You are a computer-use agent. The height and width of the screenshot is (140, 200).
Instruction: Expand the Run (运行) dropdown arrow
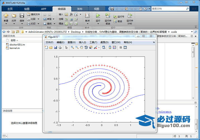click(x=98, y=24)
